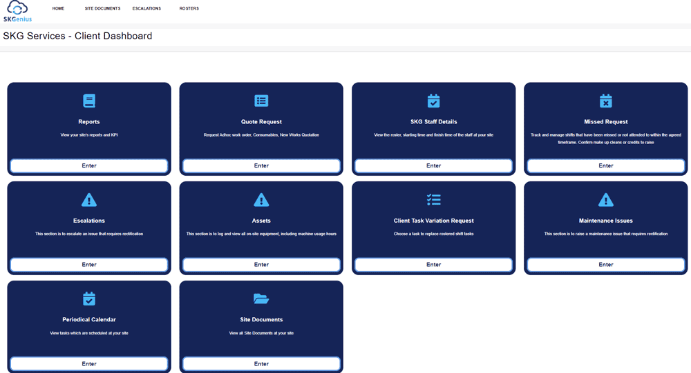The image size is (691, 373).
Task: Open SITE DOCUMENTS in top navigation
Action: [x=103, y=8]
